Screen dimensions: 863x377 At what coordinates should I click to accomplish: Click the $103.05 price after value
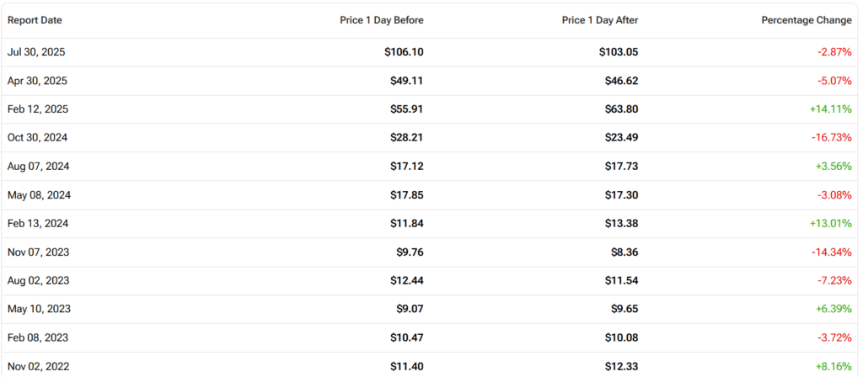click(618, 52)
